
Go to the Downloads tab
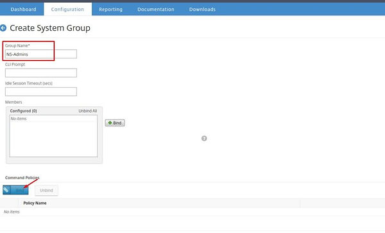click(202, 10)
